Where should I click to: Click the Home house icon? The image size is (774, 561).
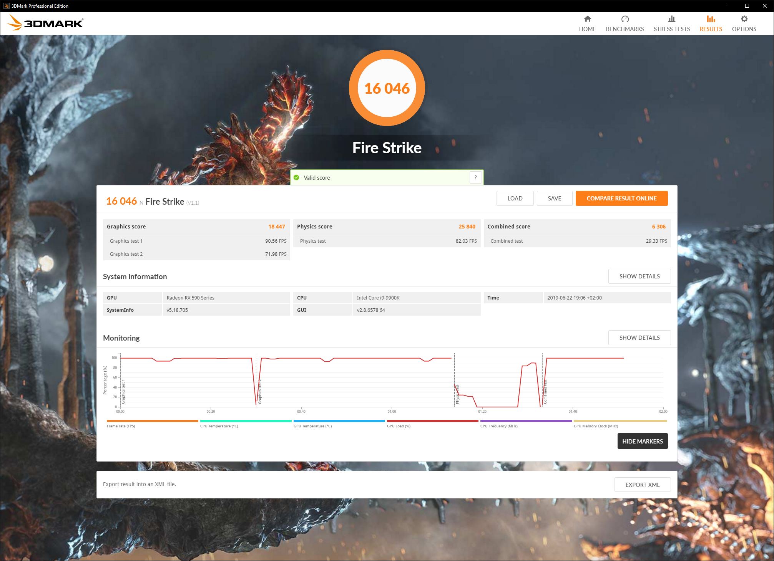click(x=587, y=19)
